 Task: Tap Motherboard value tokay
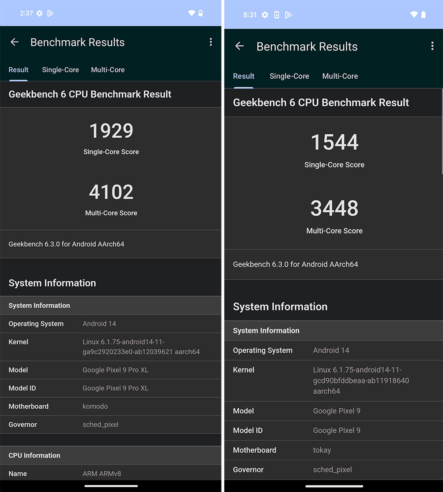click(x=322, y=450)
